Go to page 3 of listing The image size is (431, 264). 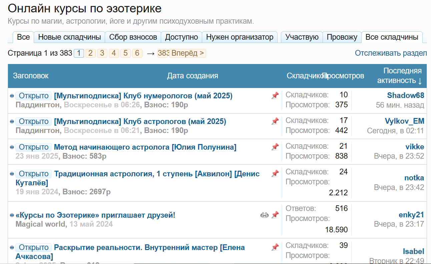(102, 53)
